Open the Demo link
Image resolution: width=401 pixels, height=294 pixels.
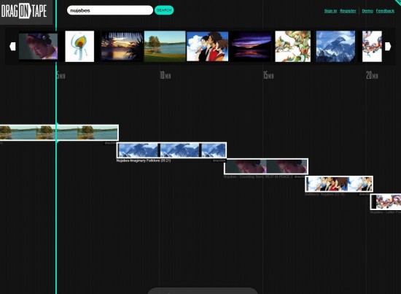click(x=367, y=11)
